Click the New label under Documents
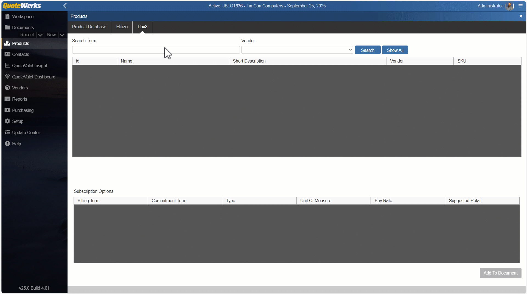The image size is (527, 294). pos(51,35)
